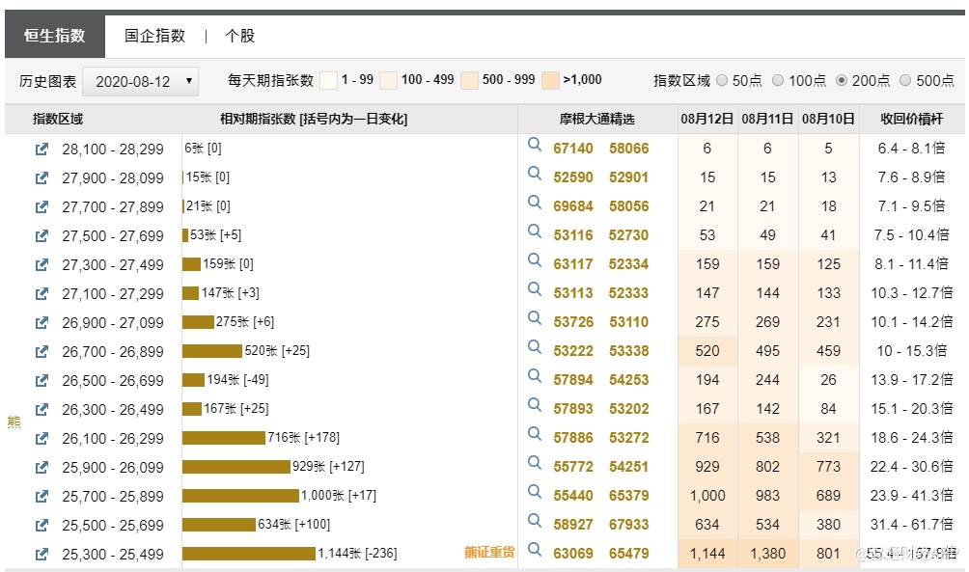Click external link icon for 25,300 - 25,499
Image resolution: width=969 pixels, height=572 pixels.
[42, 555]
